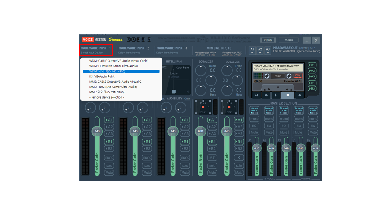Select WDM: CABLE Output (VB-Audio Virtual Cable)
Image resolution: width=383 pixels, height=215 pixels.
[x=121, y=61]
